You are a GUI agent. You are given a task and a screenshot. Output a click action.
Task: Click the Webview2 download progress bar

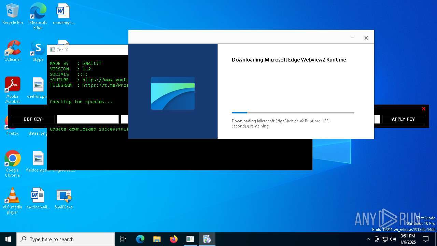[x=293, y=112]
